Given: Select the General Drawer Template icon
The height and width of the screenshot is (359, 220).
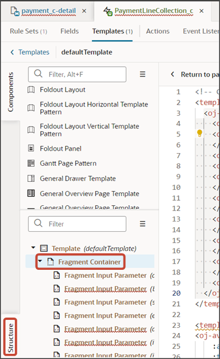Looking at the screenshot, I should click(31, 178).
